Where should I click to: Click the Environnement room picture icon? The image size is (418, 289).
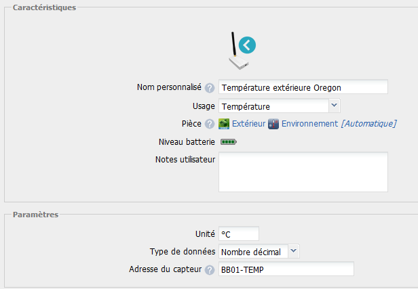point(273,124)
